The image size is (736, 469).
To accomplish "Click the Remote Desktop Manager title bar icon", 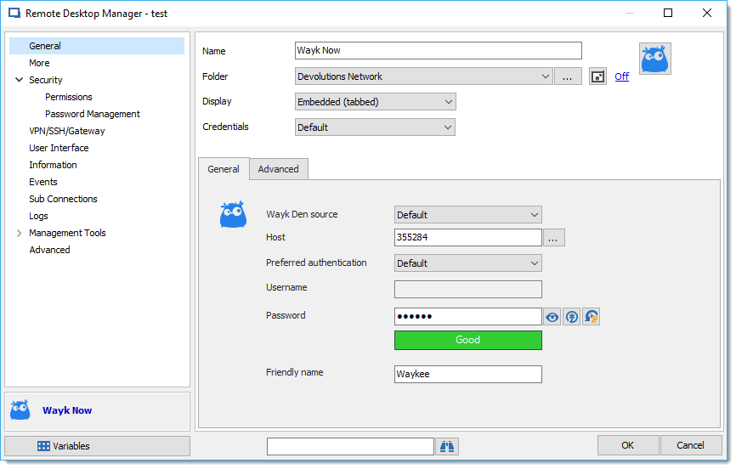I will click(14, 13).
